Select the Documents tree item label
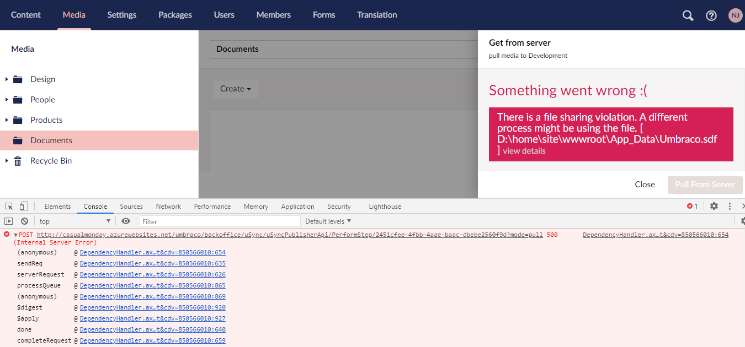Viewport: 745px width, 347px height. click(51, 140)
